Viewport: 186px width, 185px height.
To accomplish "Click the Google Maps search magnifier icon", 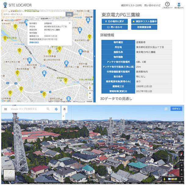I will [x=48, y=109].
